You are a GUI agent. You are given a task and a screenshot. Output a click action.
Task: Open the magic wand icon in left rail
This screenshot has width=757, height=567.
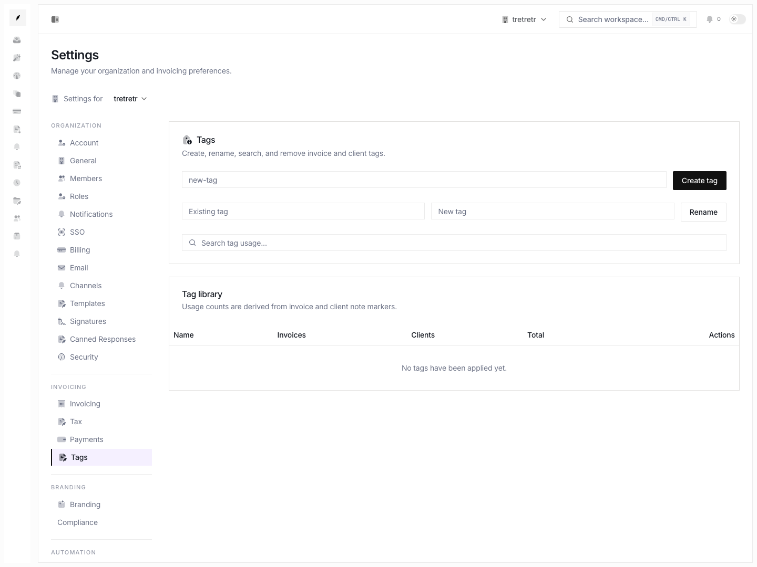click(17, 58)
